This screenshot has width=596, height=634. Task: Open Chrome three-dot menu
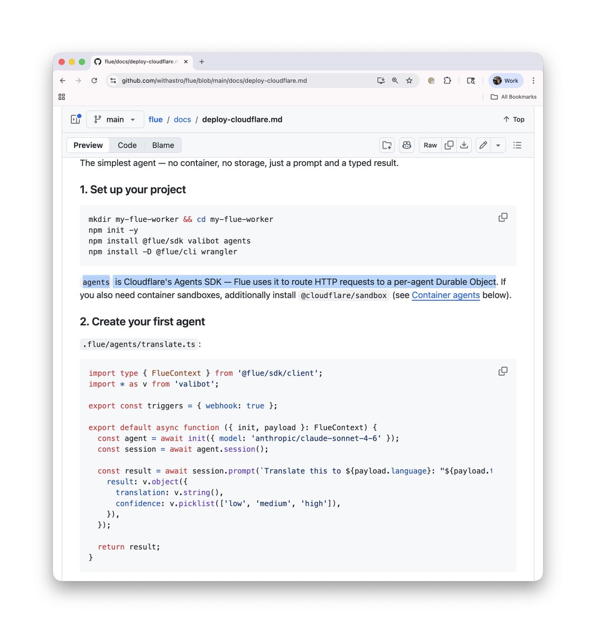[x=533, y=81]
